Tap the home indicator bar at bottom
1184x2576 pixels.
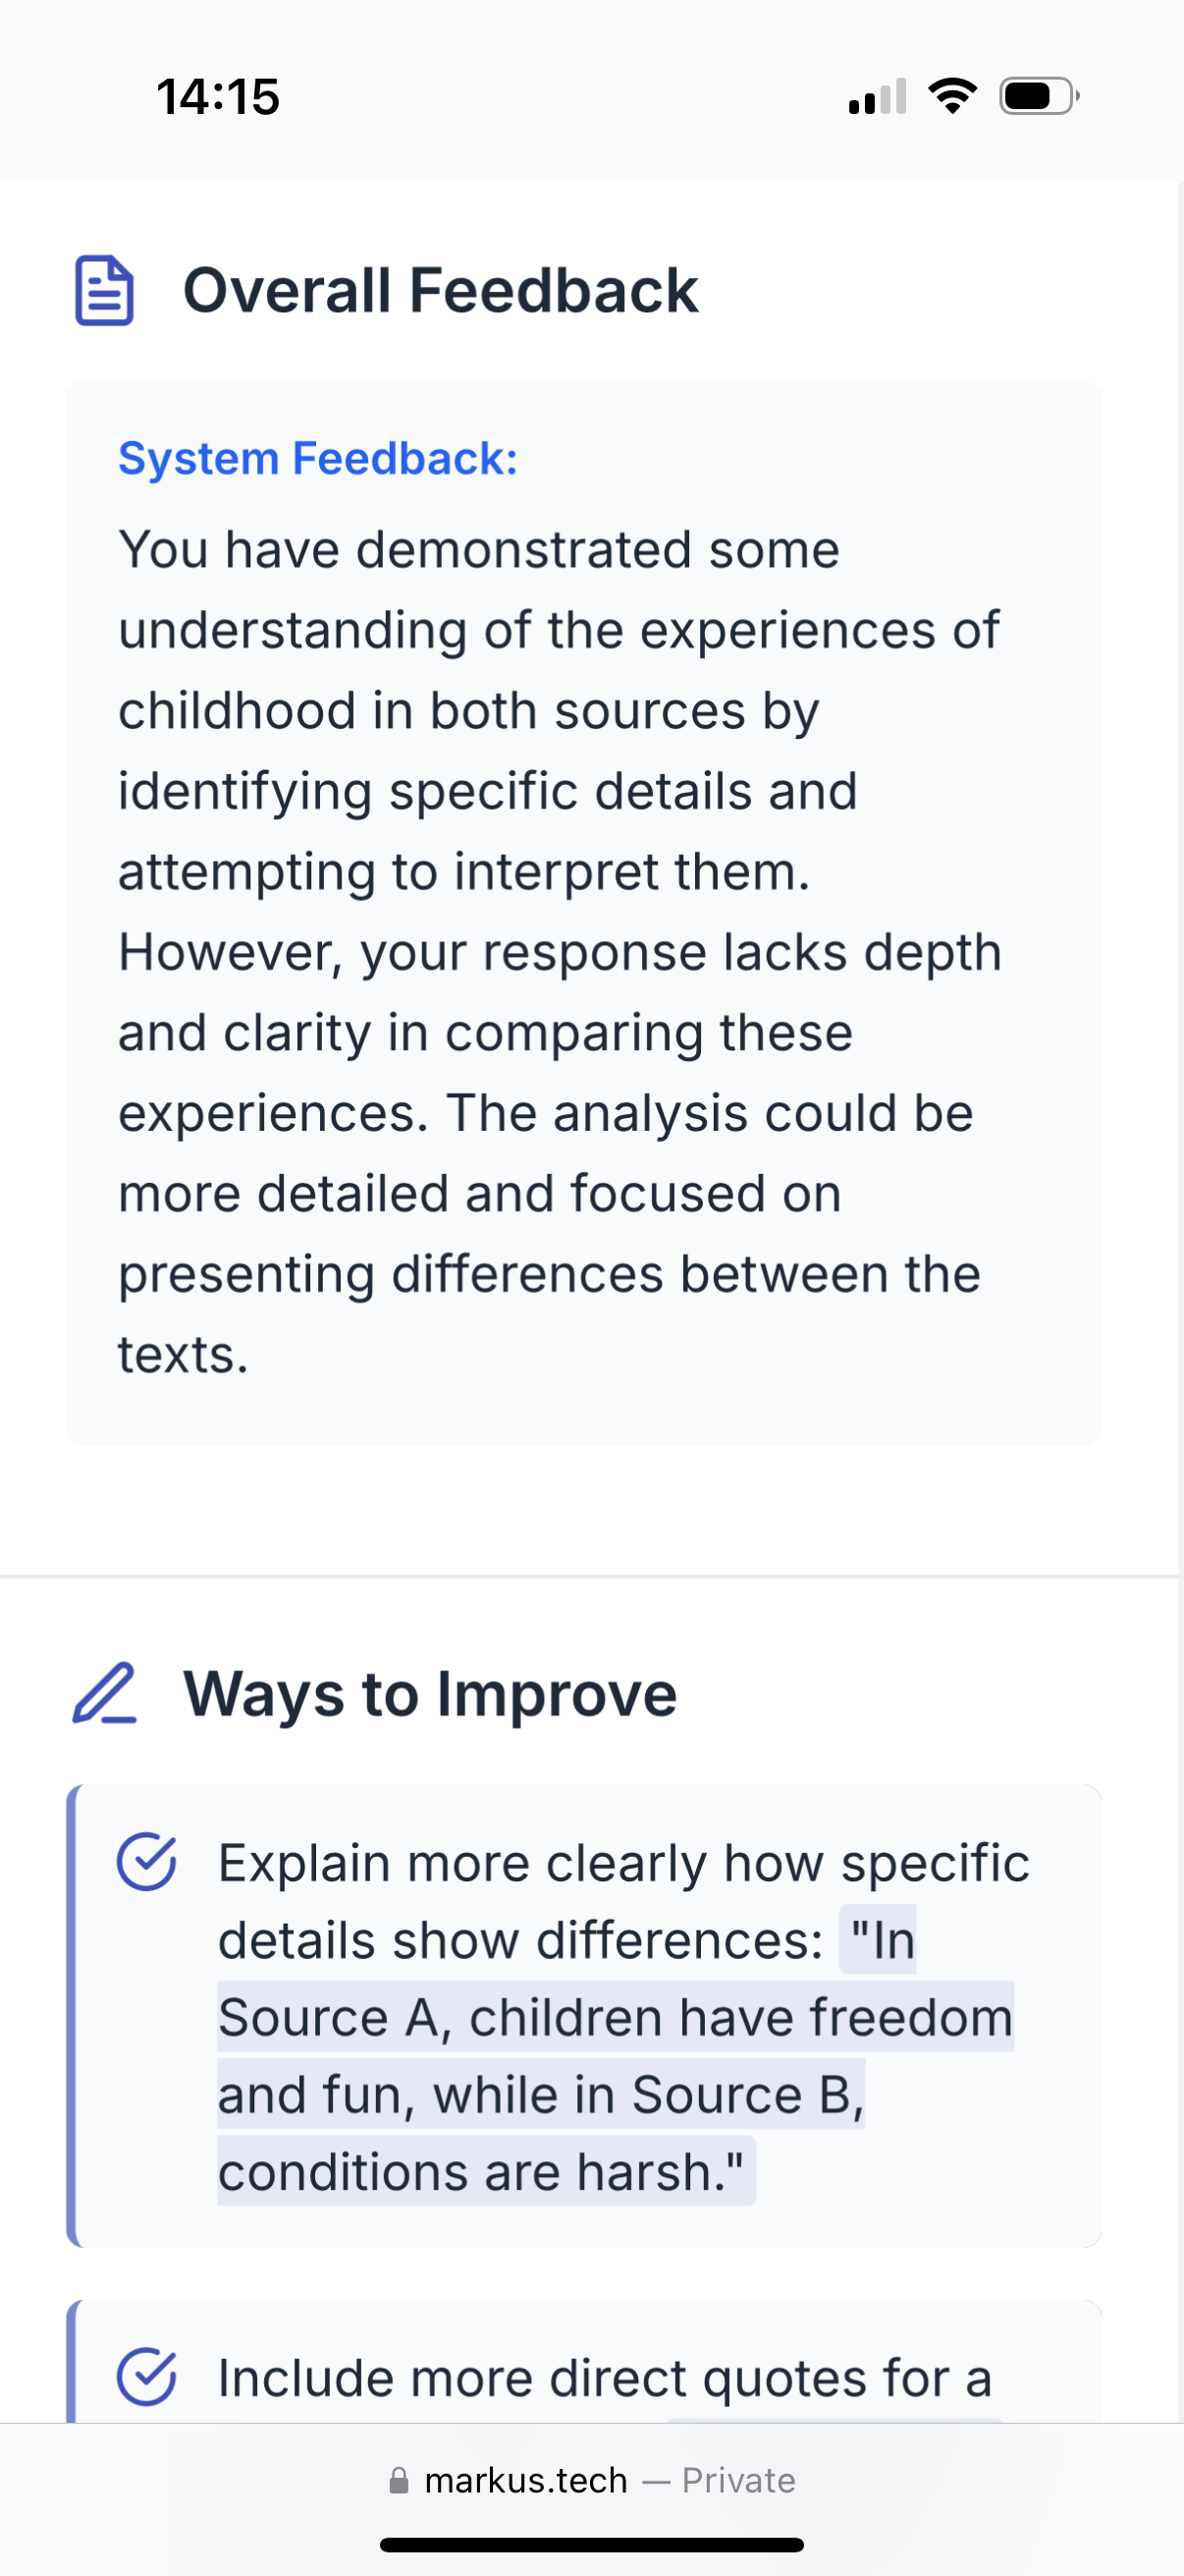[591, 2545]
